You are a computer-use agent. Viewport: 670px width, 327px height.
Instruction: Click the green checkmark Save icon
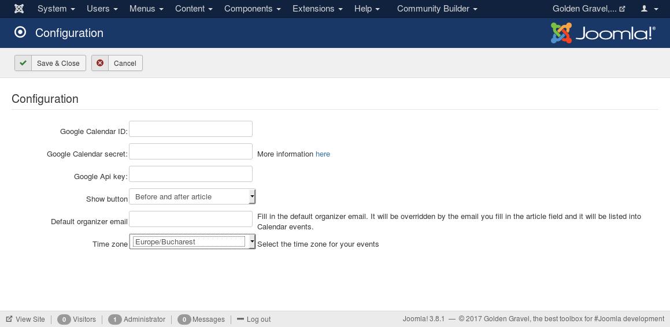[x=23, y=63]
